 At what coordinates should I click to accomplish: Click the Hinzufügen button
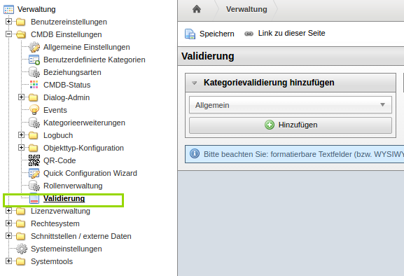(291, 125)
